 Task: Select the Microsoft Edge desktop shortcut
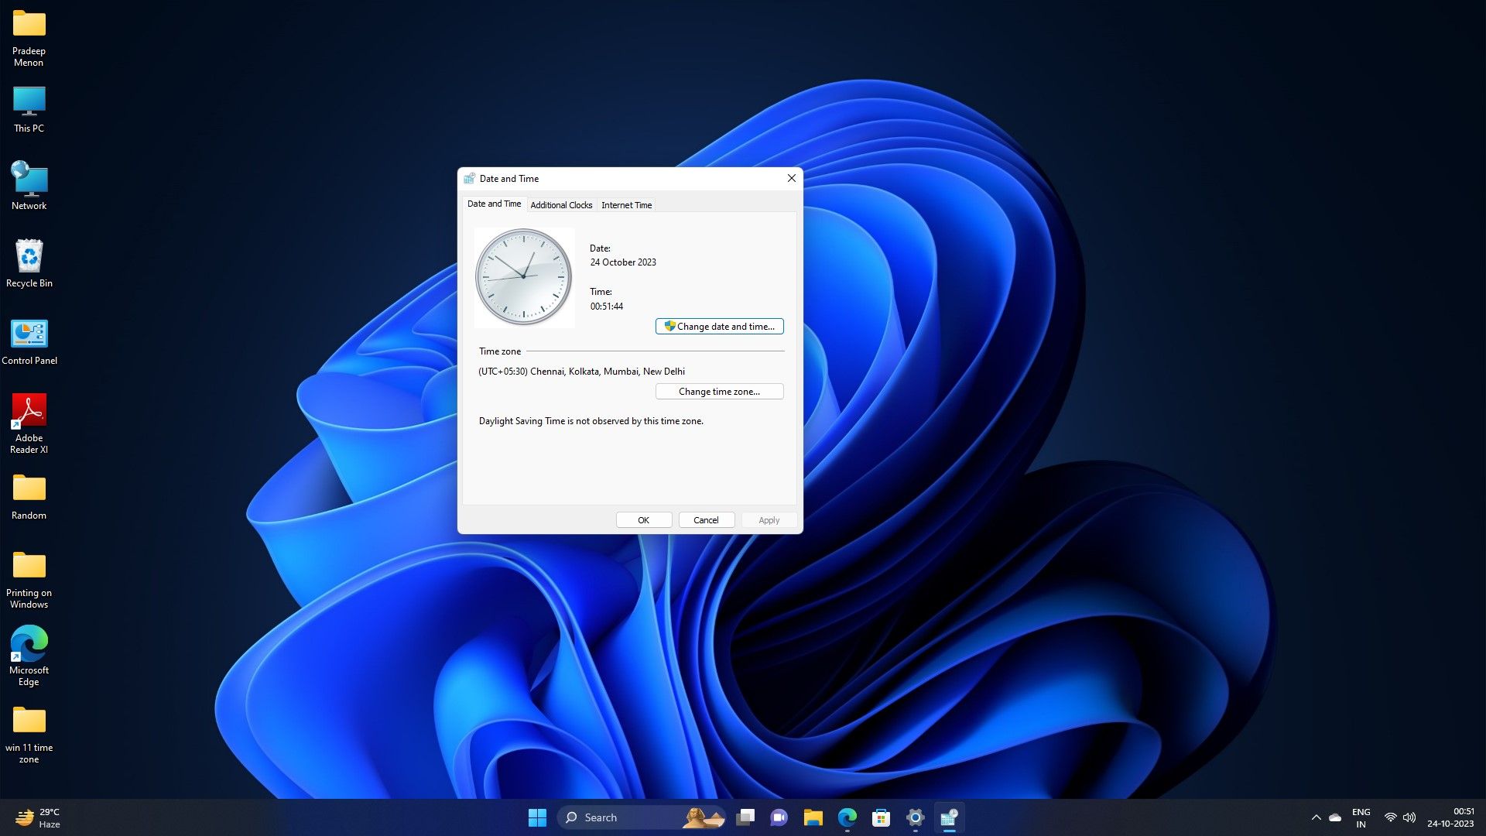(x=29, y=656)
